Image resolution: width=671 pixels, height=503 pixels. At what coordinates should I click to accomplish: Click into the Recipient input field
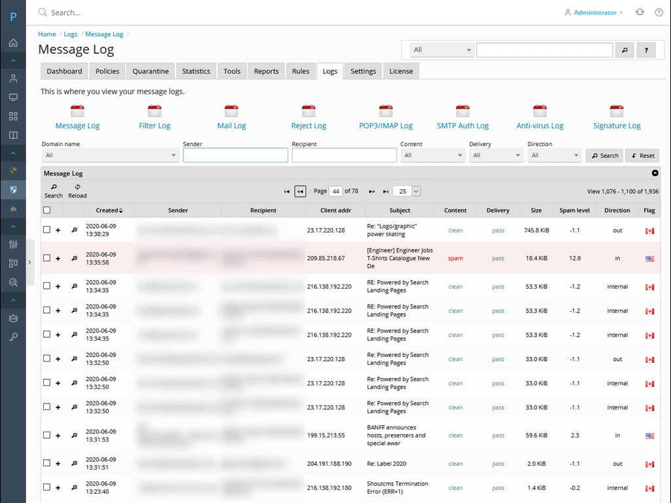[345, 155]
